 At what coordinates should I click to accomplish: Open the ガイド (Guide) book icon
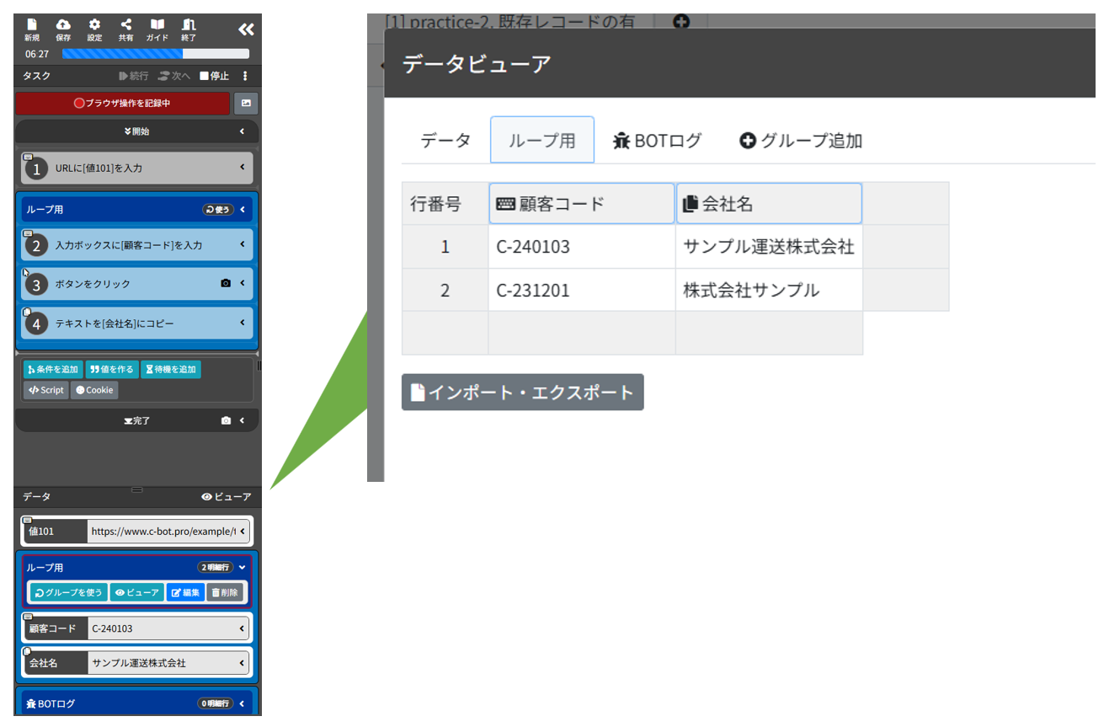coord(157,29)
